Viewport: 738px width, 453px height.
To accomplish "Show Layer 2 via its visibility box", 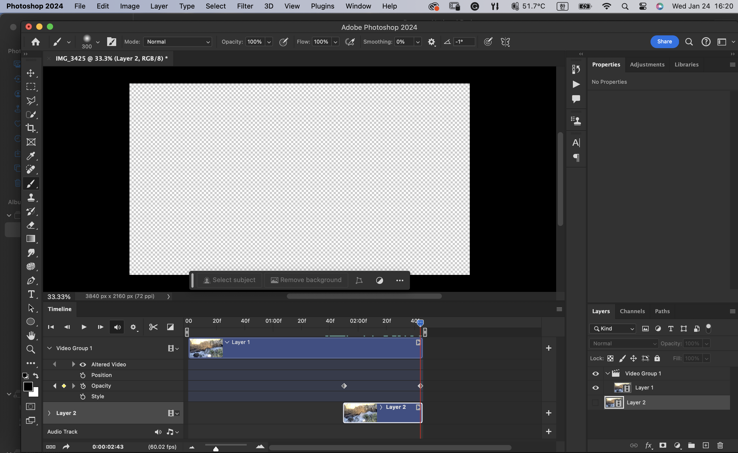I will click(596, 402).
